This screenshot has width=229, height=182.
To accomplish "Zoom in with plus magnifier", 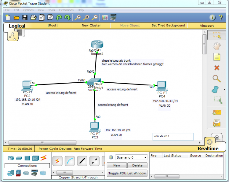I will pyautogui.click(x=78, y=18).
